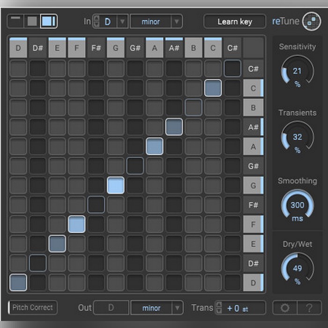This screenshot has width=328, height=328.
Task: Expand the output scale minor dropdown
Action: tap(177, 308)
